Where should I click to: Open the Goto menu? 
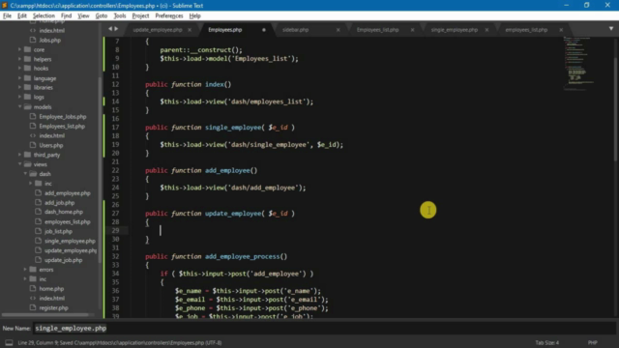tap(101, 15)
